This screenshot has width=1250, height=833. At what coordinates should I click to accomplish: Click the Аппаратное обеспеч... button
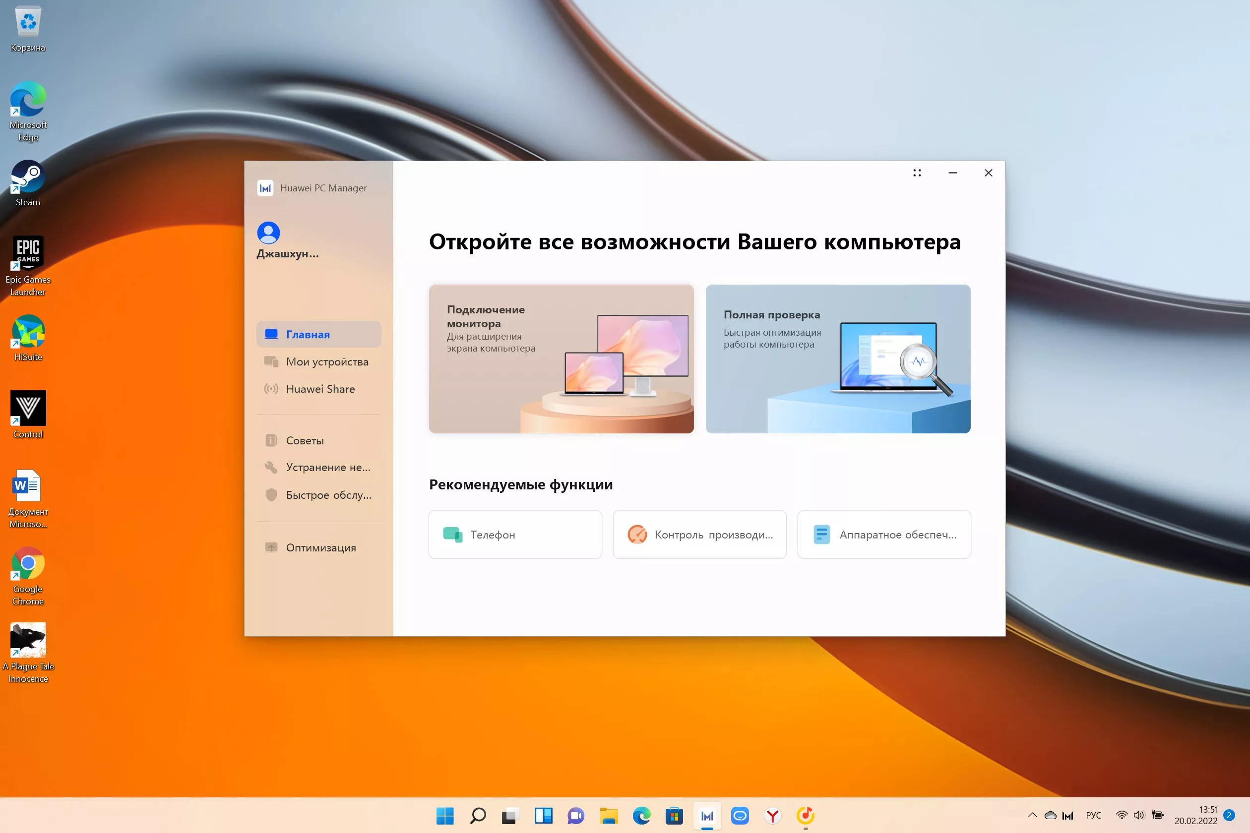pyautogui.click(x=884, y=535)
